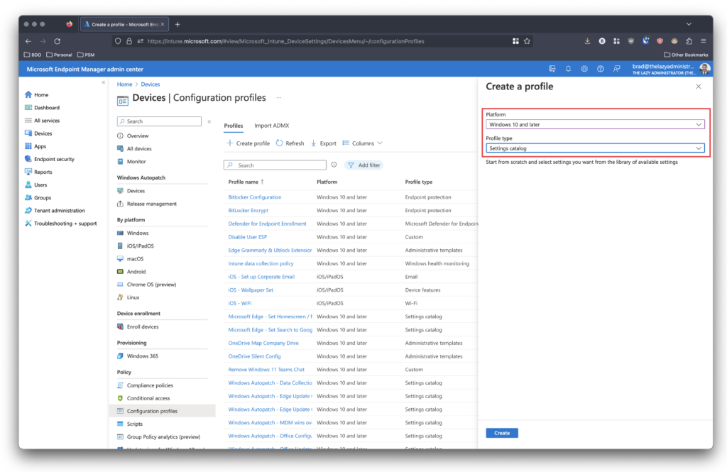Click the browser back arrow

pos(28,41)
